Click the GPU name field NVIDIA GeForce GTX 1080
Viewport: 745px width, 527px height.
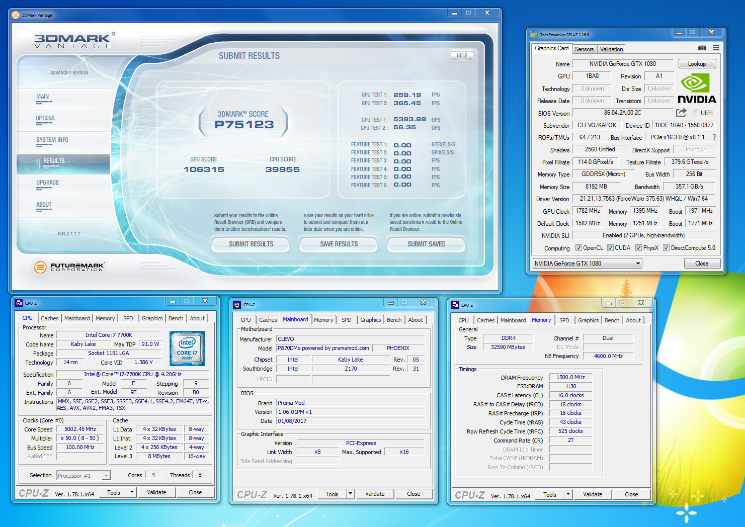622,64
